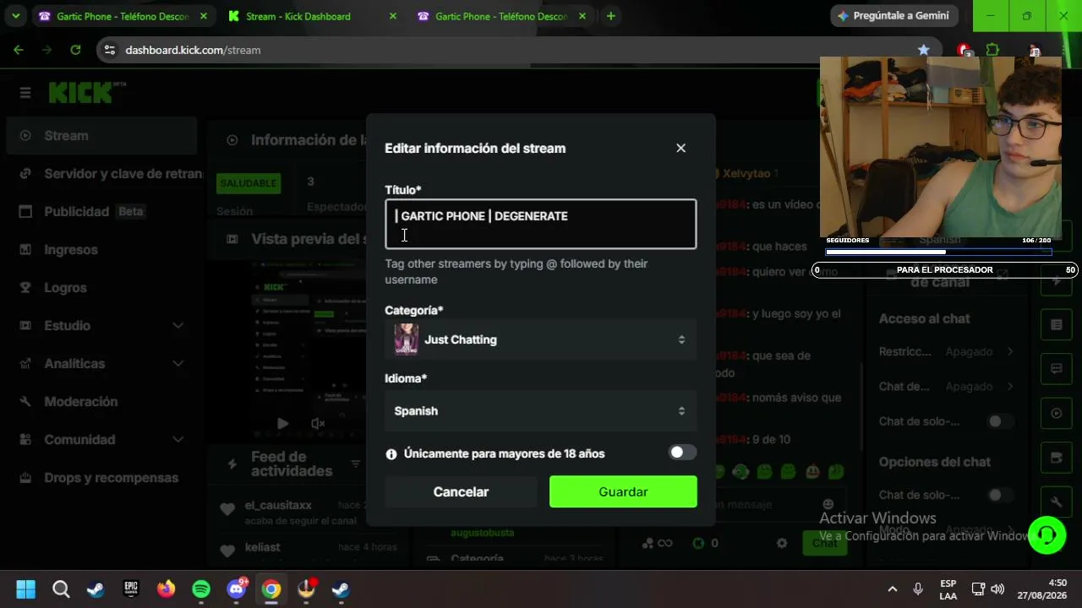Save stream info with Guardar

click(623, 491)
